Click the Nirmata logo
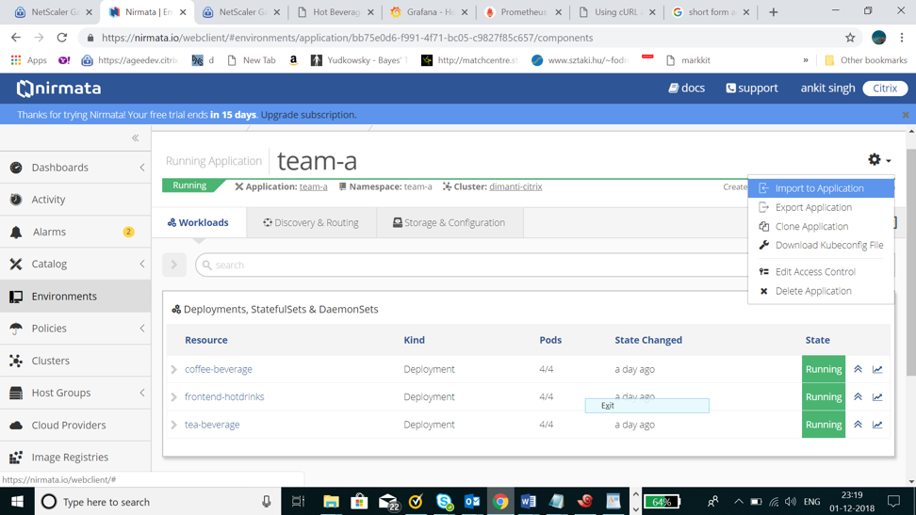 click(58, 89)
